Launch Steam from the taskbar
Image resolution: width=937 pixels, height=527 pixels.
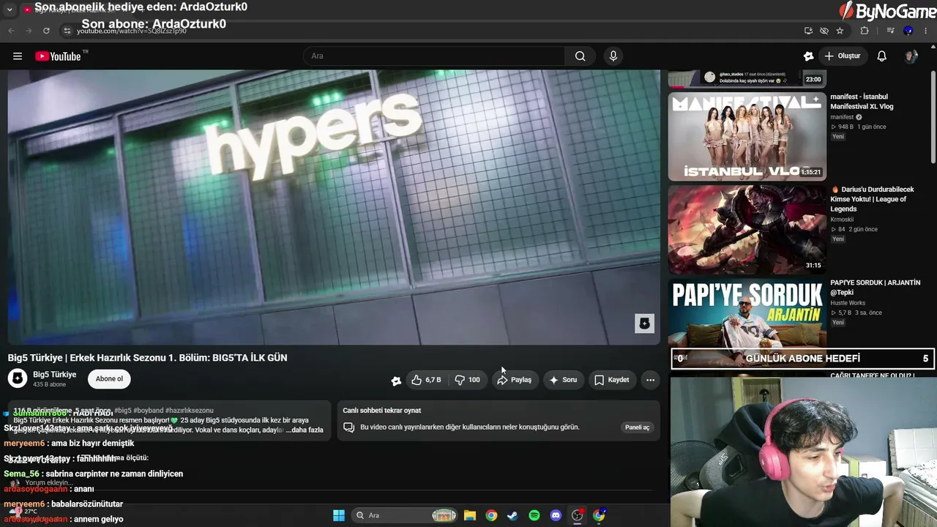(x=512, y=515)
